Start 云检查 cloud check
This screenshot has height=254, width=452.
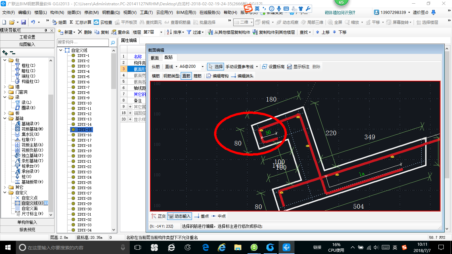click(103, 22)
